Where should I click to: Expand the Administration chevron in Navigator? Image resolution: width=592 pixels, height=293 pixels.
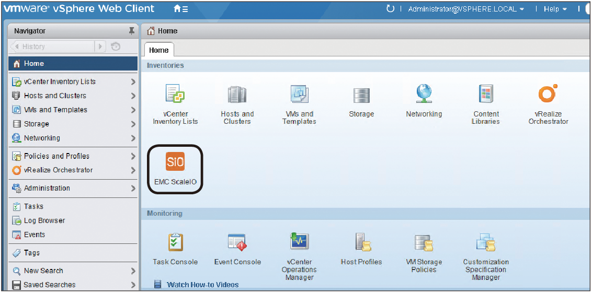click(x=133, y=188)
